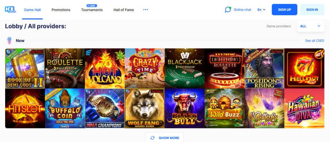Open the Crazy Time game tile
330x142 pixels.
click(x=145, y=68)
